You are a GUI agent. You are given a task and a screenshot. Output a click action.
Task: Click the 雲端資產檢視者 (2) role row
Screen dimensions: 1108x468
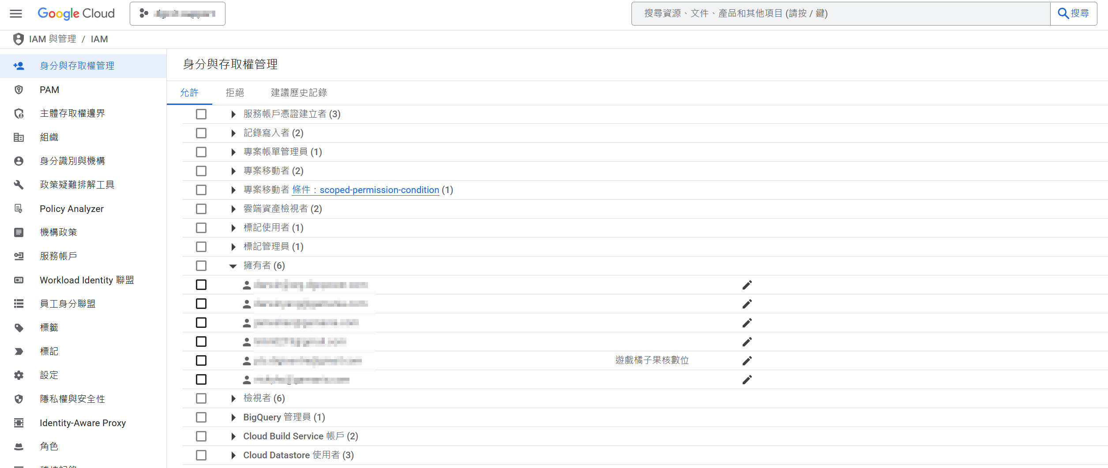(645, 209)
